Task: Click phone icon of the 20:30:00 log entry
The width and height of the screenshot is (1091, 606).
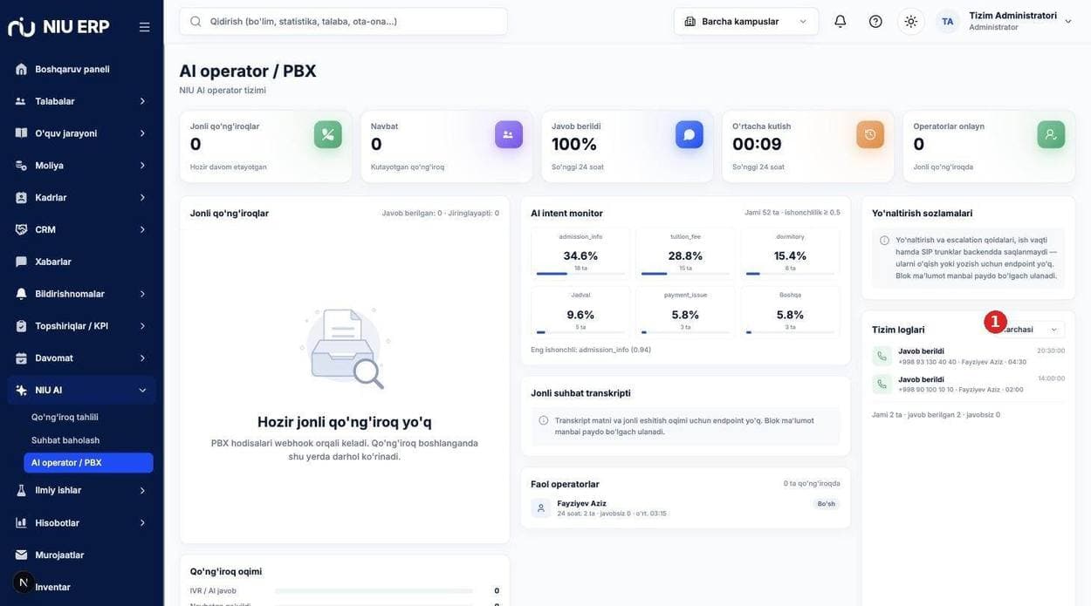Action: (x=882, y=356)
